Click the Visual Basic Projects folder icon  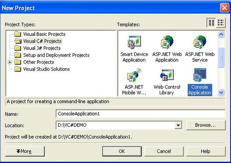[18, 34]
